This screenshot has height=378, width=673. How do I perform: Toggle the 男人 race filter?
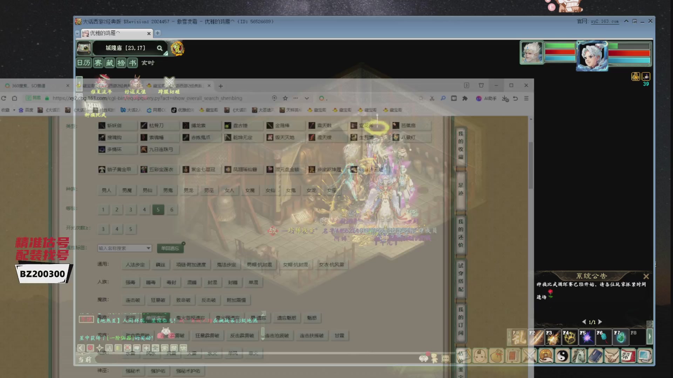[x=106, y=190]
